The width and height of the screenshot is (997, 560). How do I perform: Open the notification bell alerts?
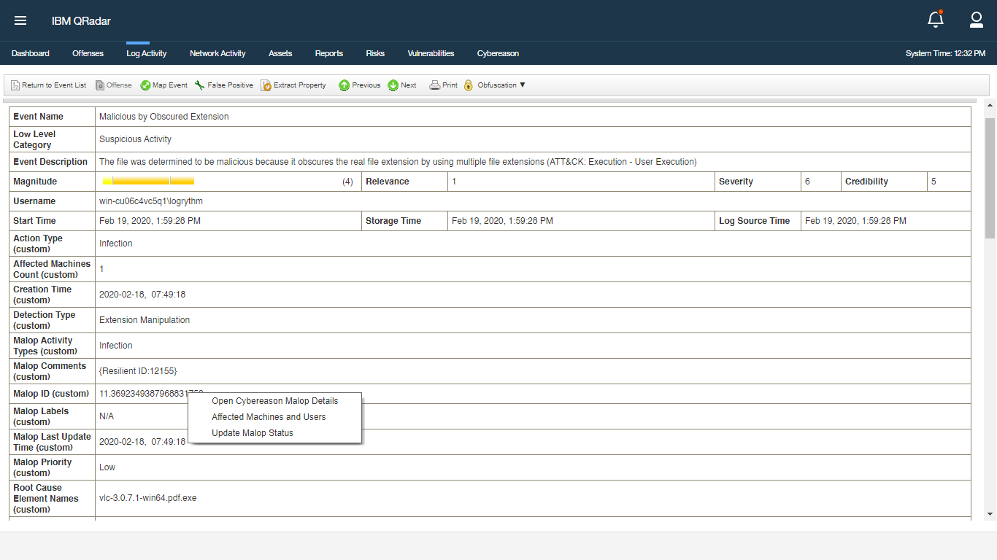click(x=935, y=20)
